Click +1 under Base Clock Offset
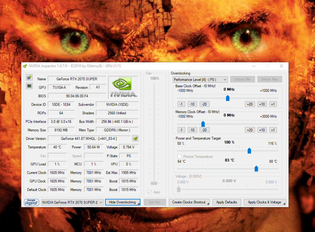The height and width of the screenshot is (232, 315). 273,104
